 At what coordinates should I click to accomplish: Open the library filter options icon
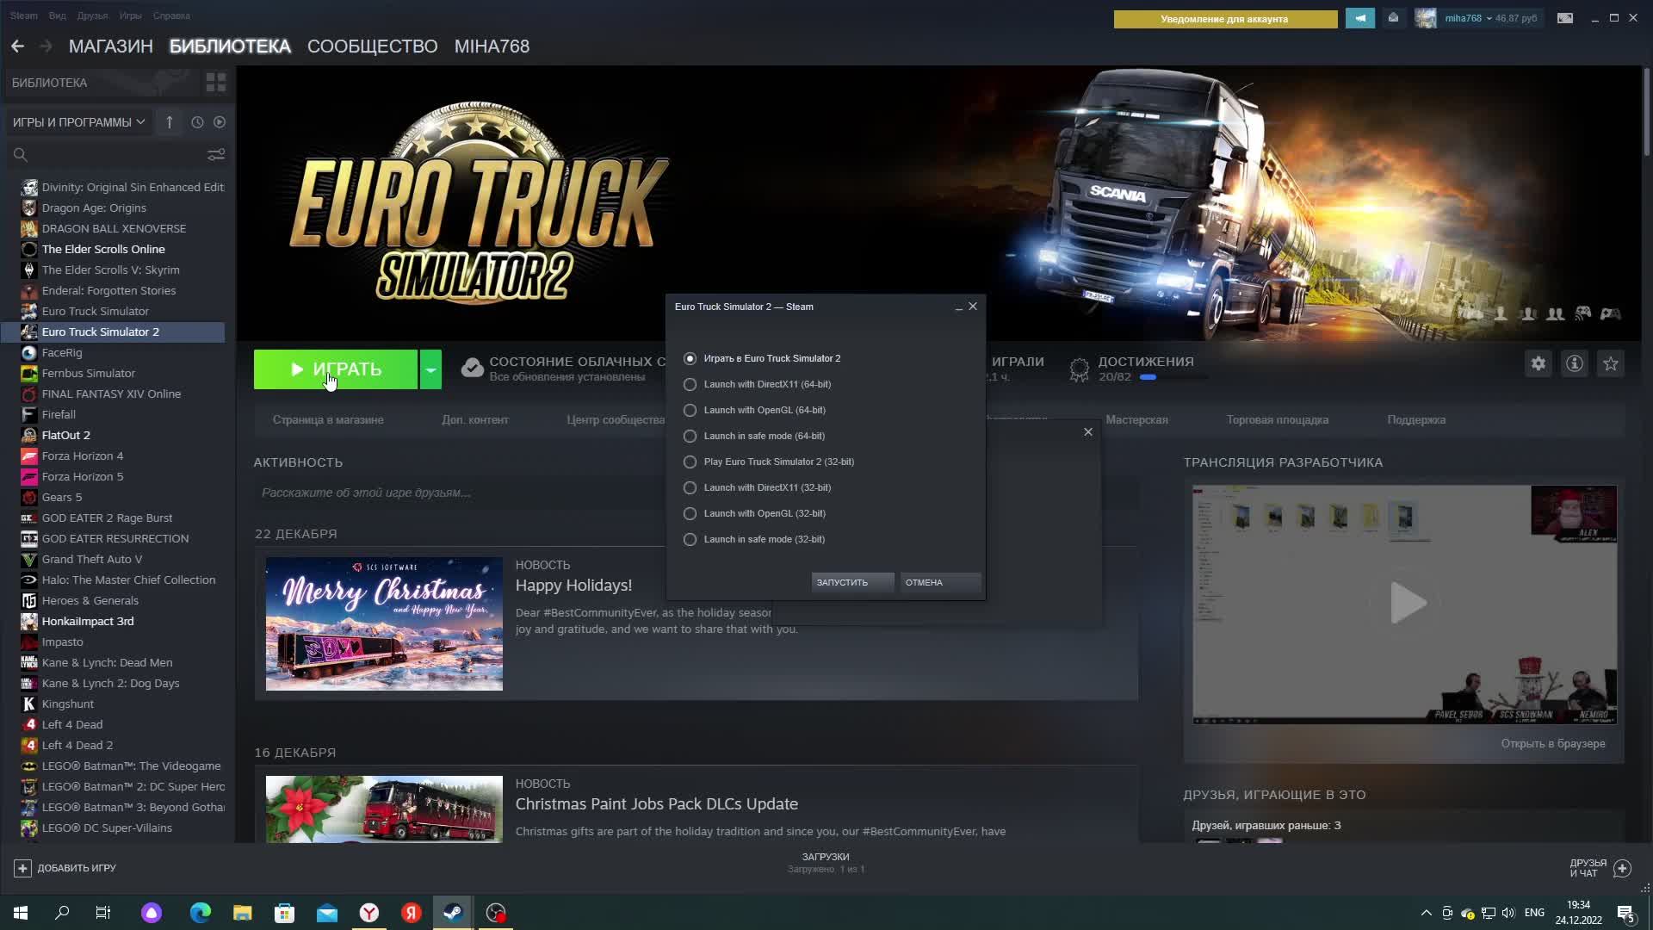click(216, 155)
